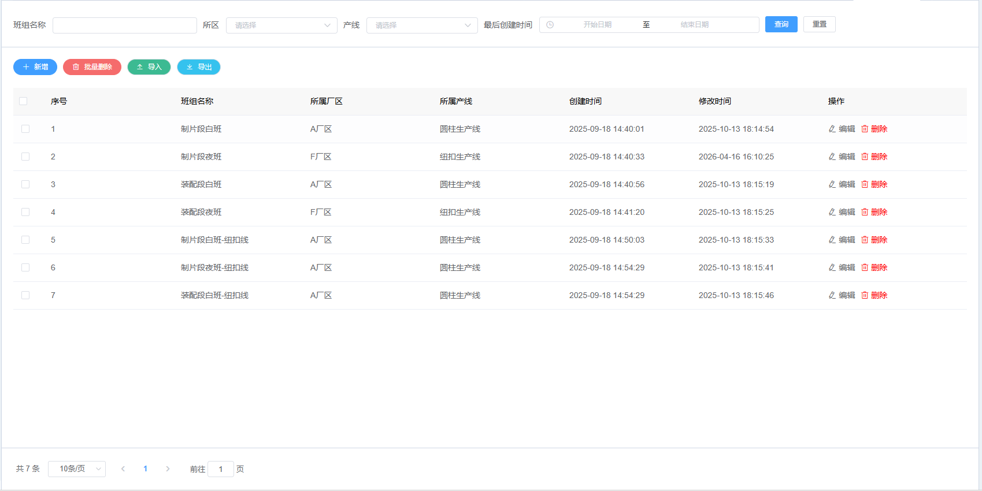Click edit pencil icon for row 7
The height and width of the screenshot is (491, 982).
point(832,295)
